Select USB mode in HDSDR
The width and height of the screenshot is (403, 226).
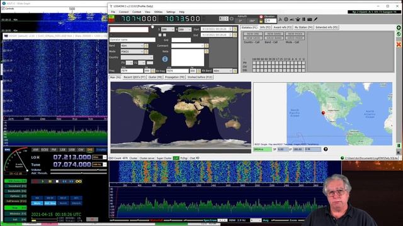(72, 149)
